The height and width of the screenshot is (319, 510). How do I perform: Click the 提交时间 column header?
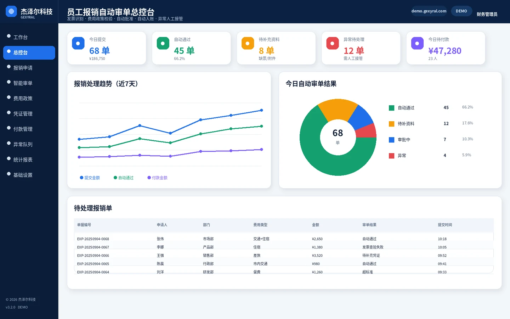click(445, 225)
